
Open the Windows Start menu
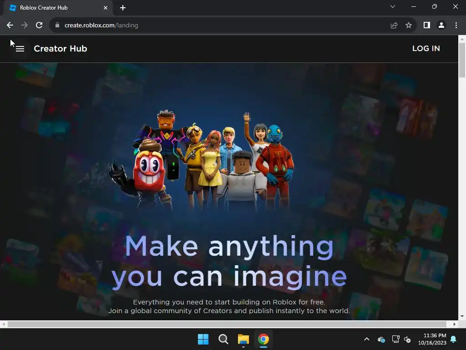click(203, 339)
